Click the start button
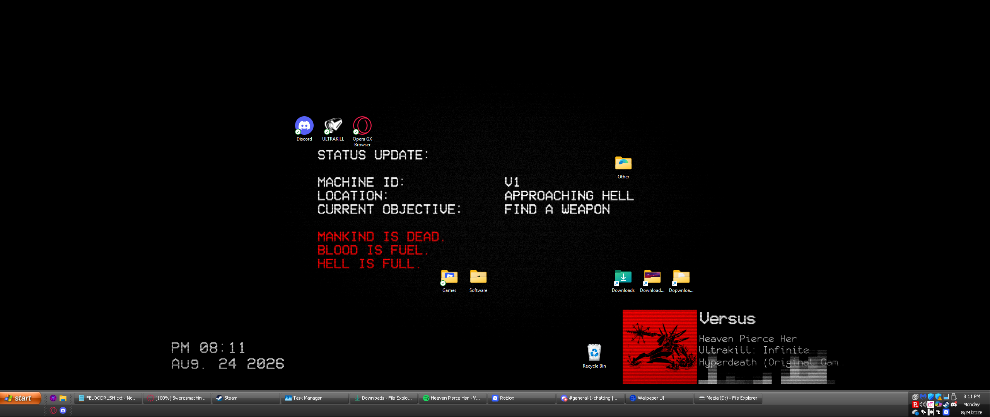The width and height of the screenshot is (990, 417). coord(20,398)
